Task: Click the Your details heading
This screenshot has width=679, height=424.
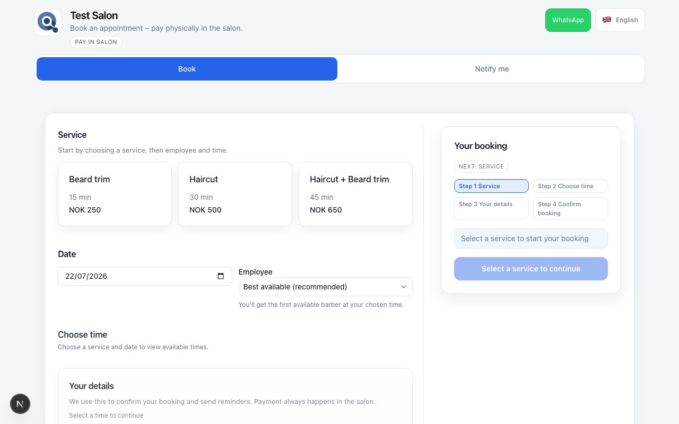Action: click(91, 386)
